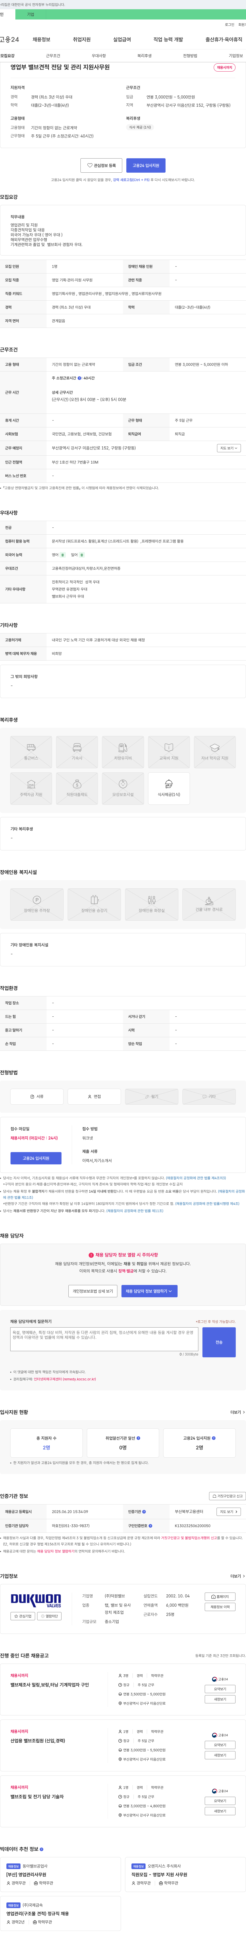Open the 실업급여 menu
246x1954 pixels.
tap(122, 40)
